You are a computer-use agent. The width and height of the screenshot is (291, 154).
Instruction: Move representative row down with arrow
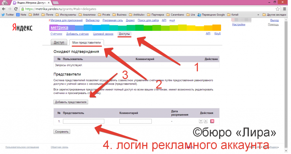[x=201, y=121]
